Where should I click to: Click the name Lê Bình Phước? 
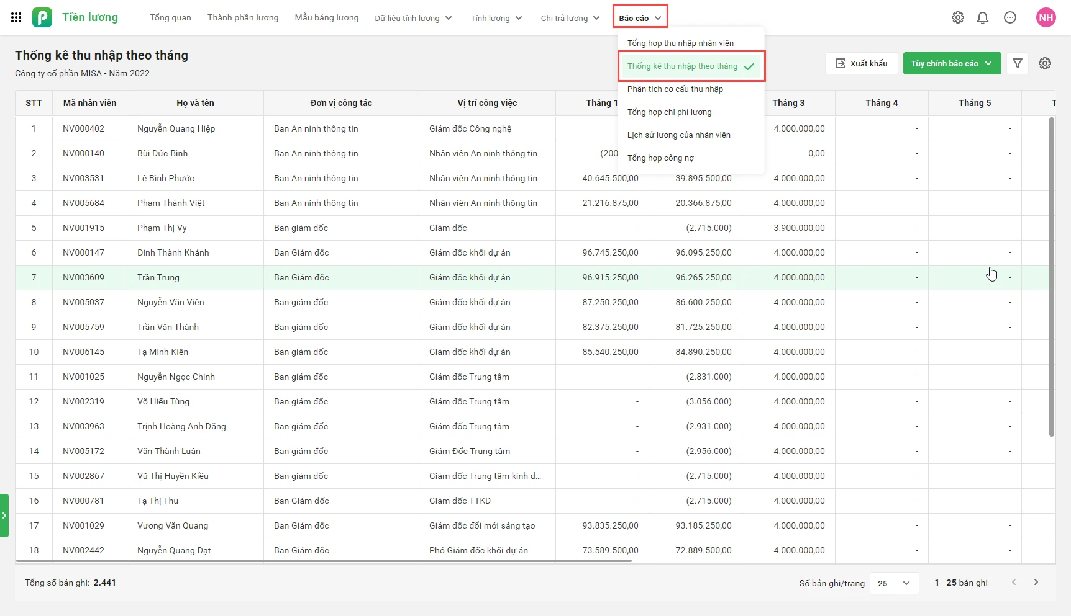[x=165, y=178]
